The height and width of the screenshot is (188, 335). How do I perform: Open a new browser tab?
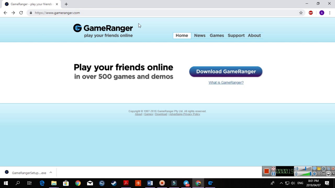[66, 4]
